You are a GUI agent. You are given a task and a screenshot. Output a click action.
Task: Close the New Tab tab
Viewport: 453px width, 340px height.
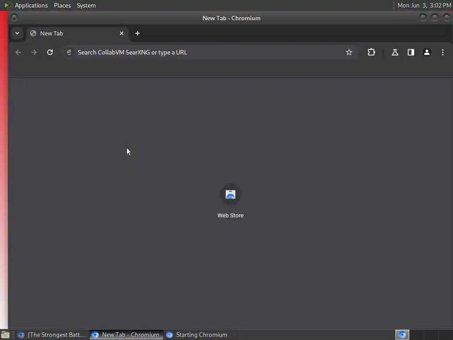pos(122,33)
